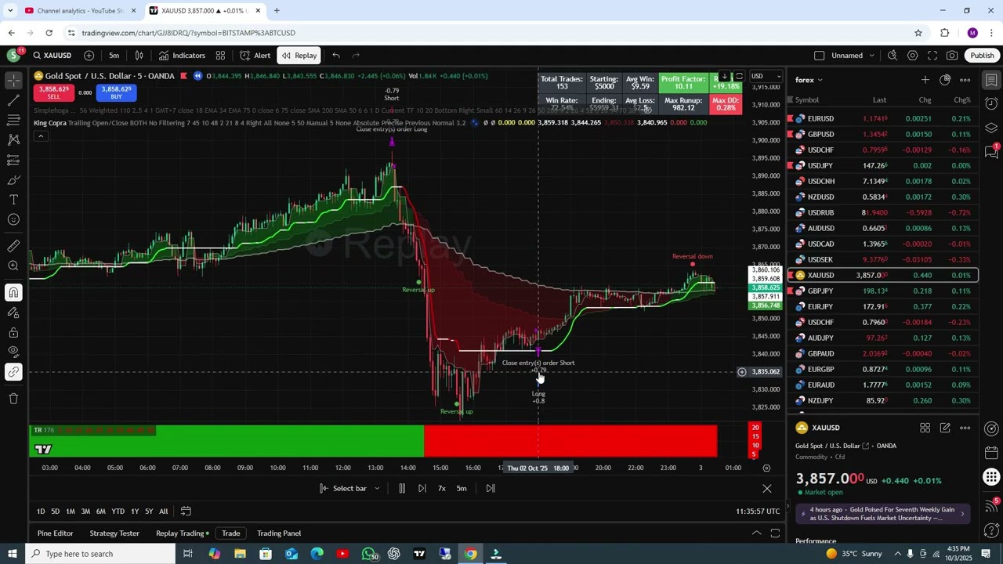Select the trend line drawing tool

tap(13, 100)
